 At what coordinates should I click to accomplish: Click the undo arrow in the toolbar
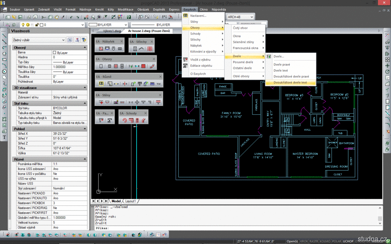(72, 17)
